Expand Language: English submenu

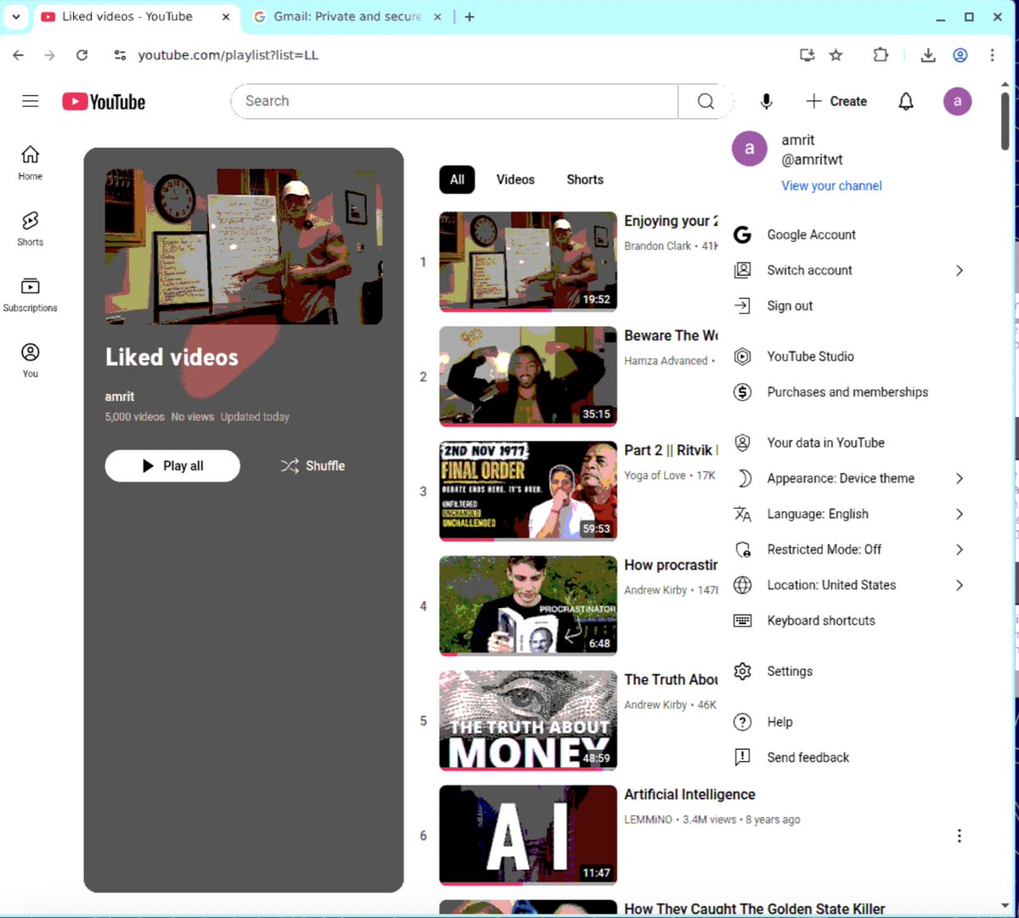850,514
